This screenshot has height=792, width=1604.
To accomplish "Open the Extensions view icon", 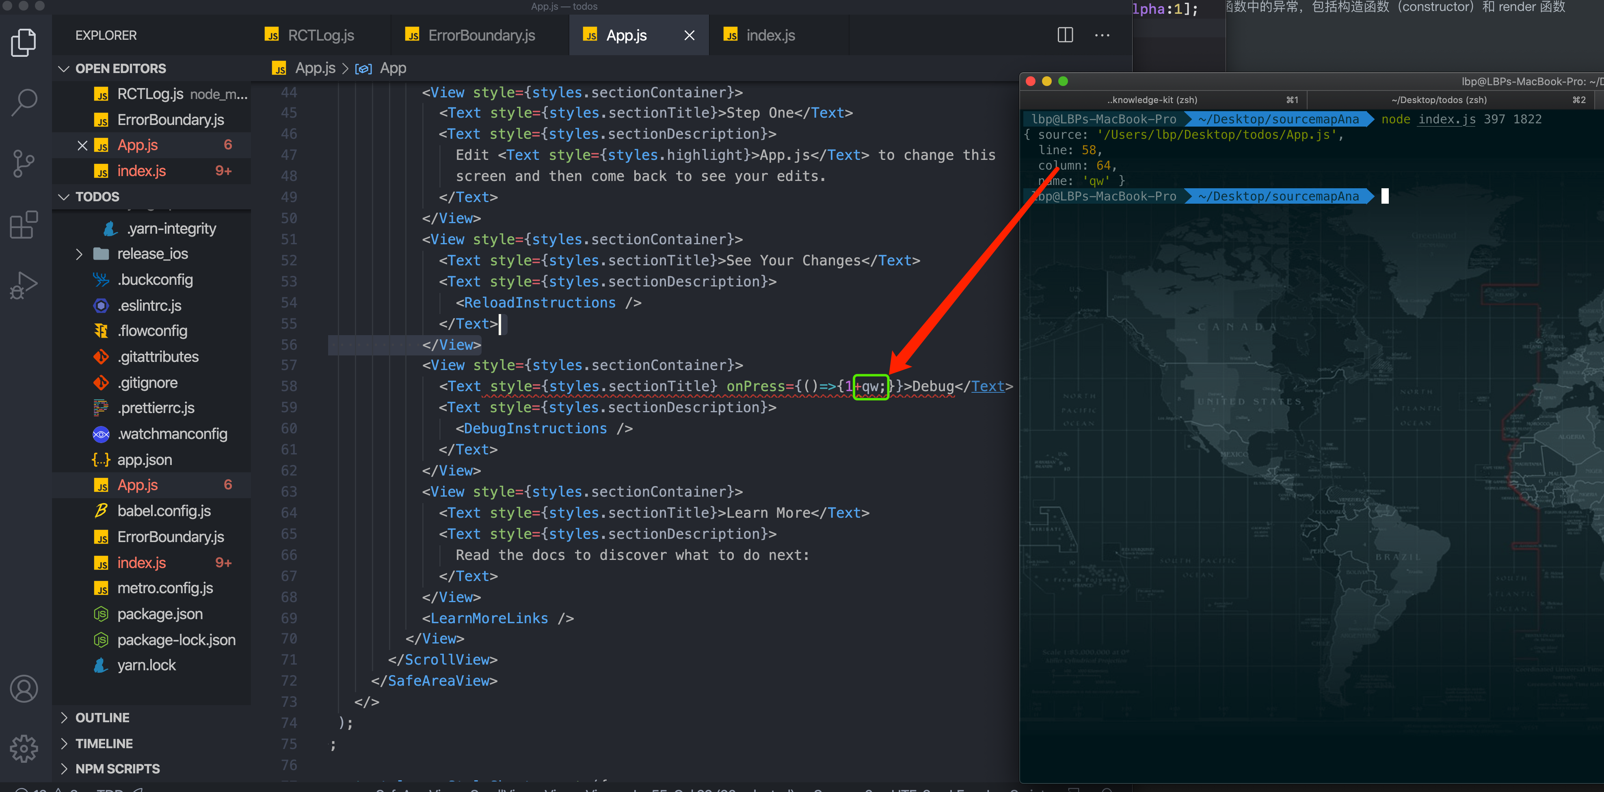I will click(24, 225).
